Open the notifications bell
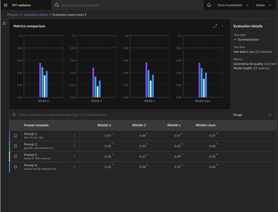The height and width of the screenshot is (212, 278). coord(209,5)
